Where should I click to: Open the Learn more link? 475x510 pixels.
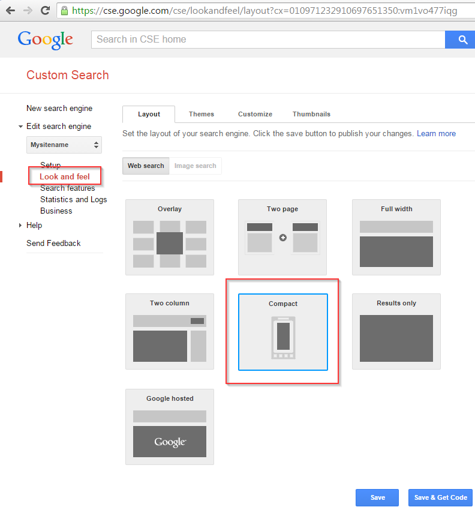[436, 134]
